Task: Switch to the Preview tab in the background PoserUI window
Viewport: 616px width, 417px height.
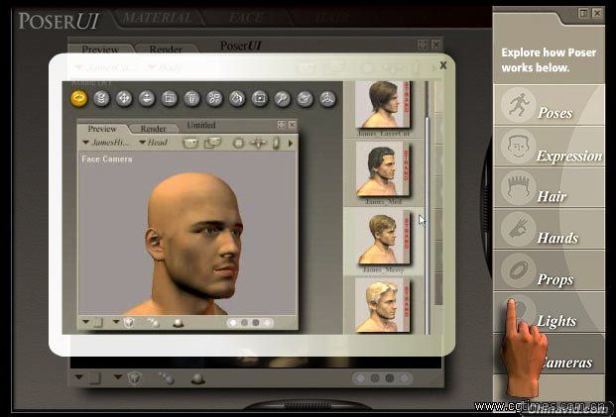Action: tap(100, 50)
